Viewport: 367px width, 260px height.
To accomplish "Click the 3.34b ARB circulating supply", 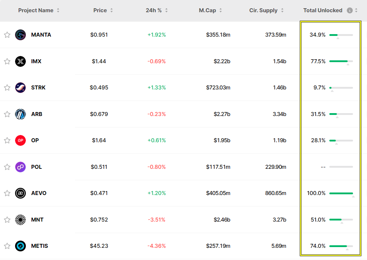I will pyautogui.click(x=279, y=114).
